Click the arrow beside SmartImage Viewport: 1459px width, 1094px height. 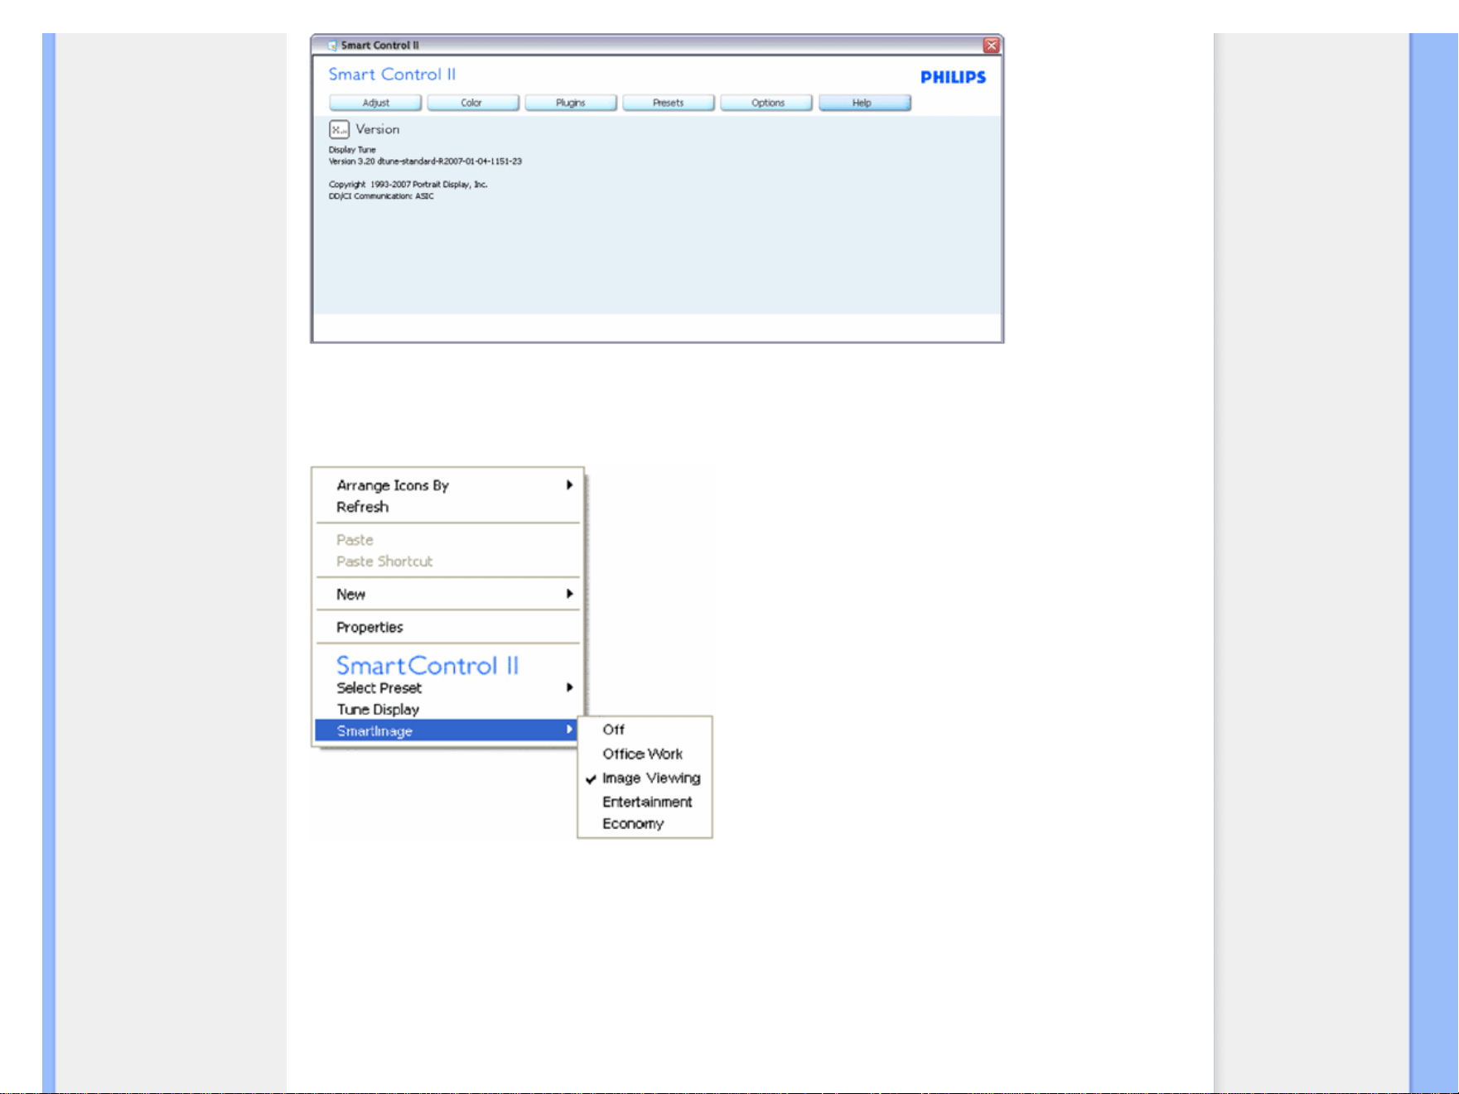(569, 730)
